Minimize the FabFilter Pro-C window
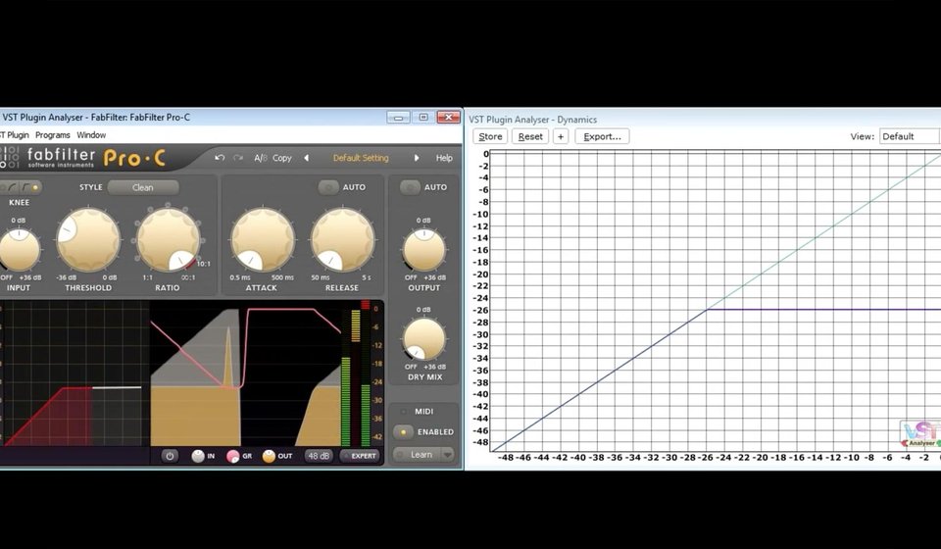941x549 pixels. click(x=398, y=117)
